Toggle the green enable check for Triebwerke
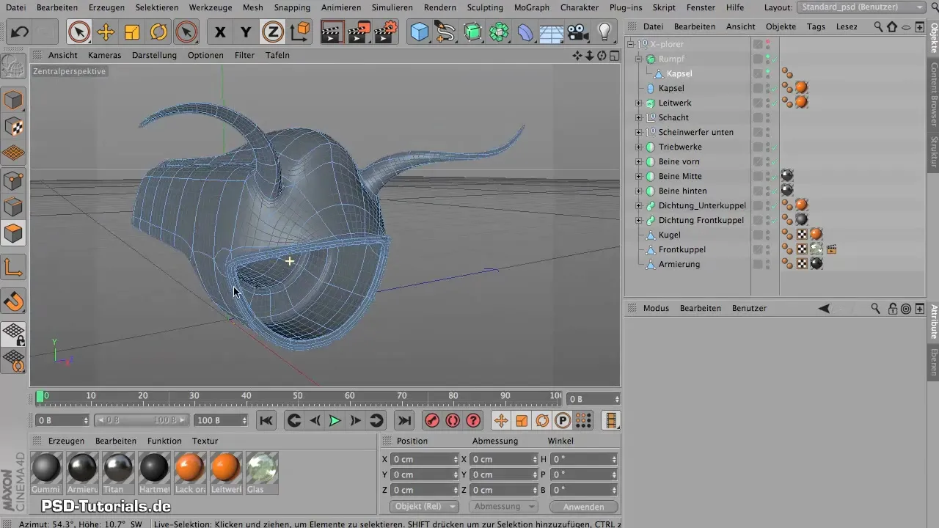 pyautogui.click(x=775, y=147)
